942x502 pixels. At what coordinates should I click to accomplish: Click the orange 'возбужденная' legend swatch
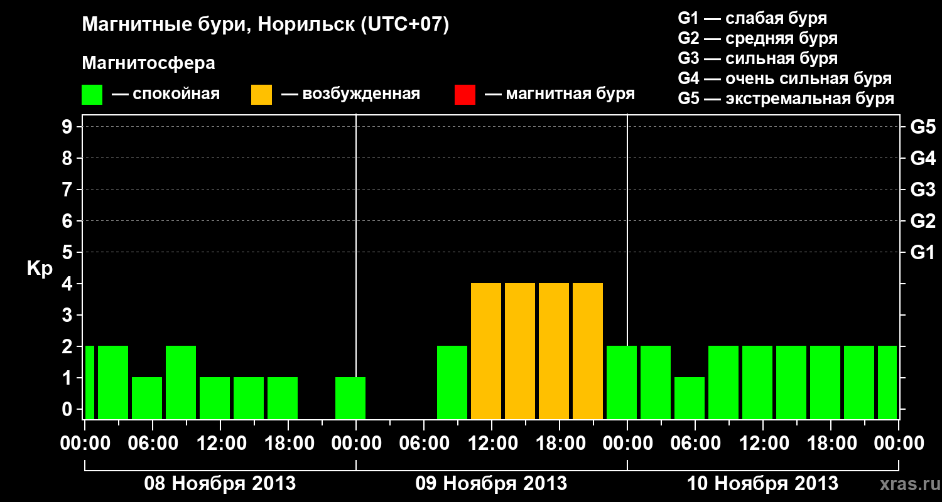click(261, 95)
